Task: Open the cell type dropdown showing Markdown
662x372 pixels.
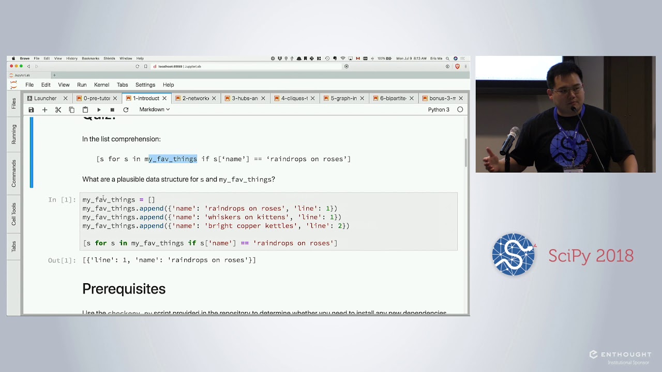Action: pos(154,110)
